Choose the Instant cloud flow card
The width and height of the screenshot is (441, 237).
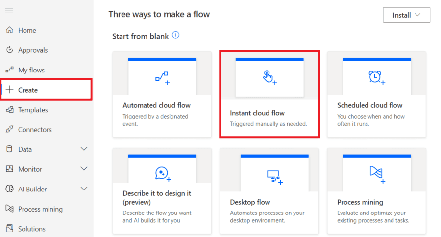click(269, 94)
